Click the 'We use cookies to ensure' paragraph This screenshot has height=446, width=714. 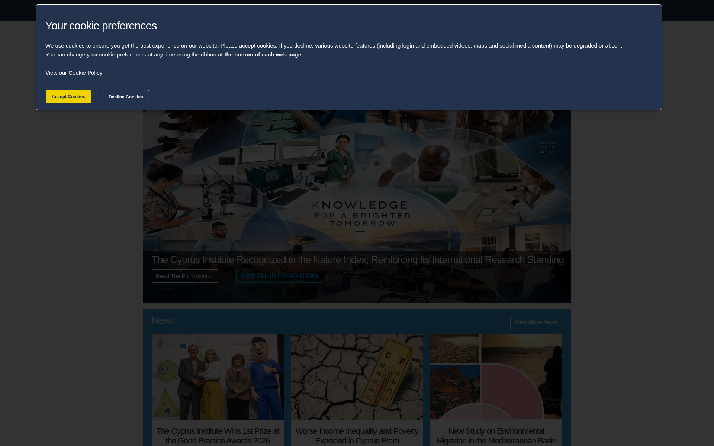click(x=334, y=50)
